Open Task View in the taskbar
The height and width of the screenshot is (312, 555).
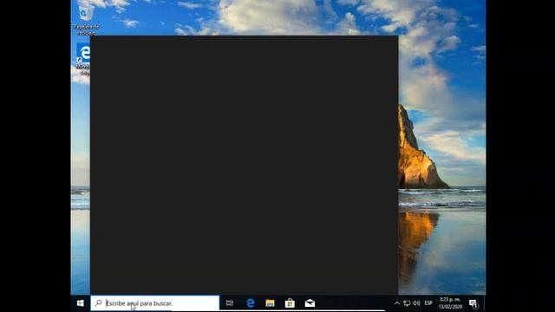[x=229, y=303]
